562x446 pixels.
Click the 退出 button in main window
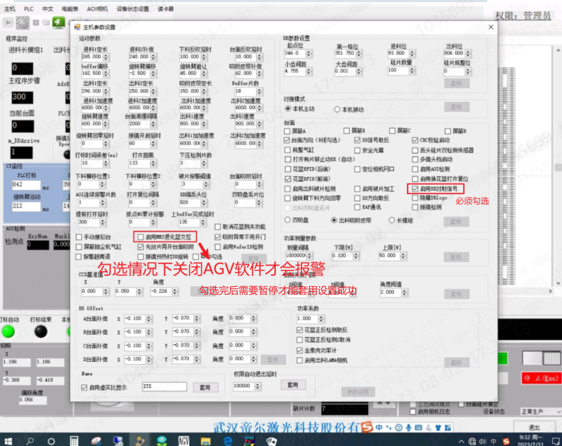click(x=535, y=427)
